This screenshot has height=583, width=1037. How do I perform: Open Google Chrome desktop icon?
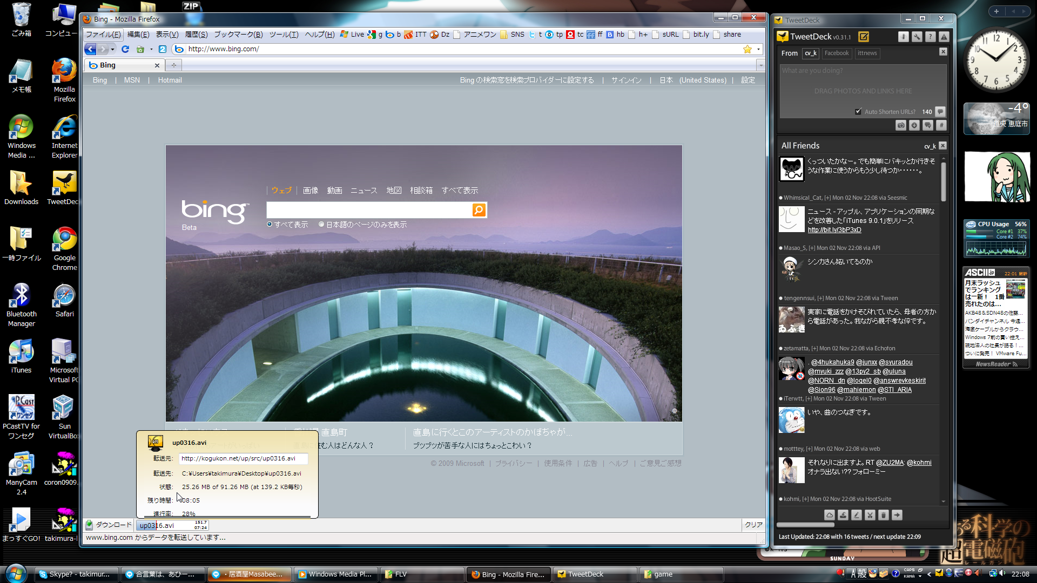[x=64, y=248]
